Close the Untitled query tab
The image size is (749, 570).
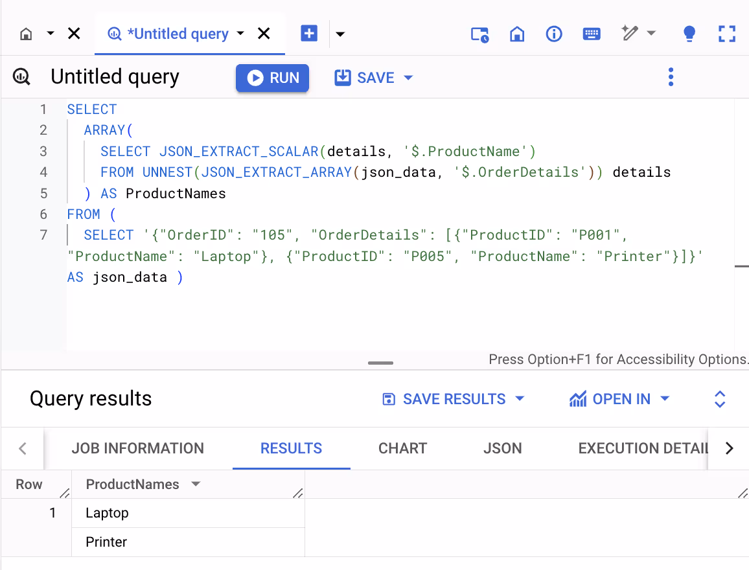coord(264,34)
